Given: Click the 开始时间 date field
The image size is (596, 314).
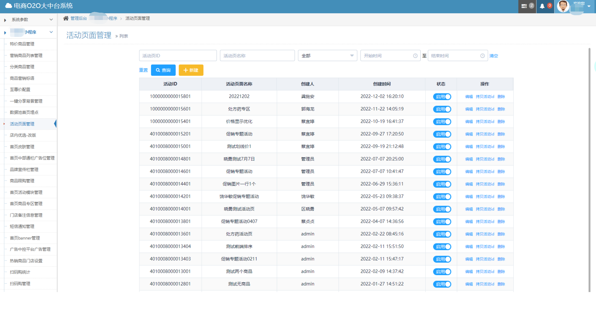Looking at the screenshot, I should coord(390,56).
